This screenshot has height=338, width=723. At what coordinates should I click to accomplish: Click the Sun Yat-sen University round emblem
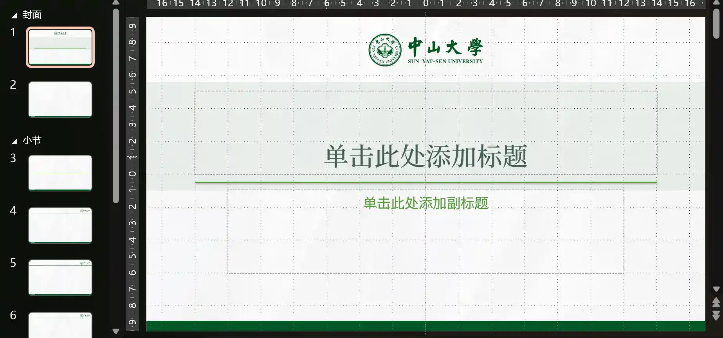click(385, 50)
